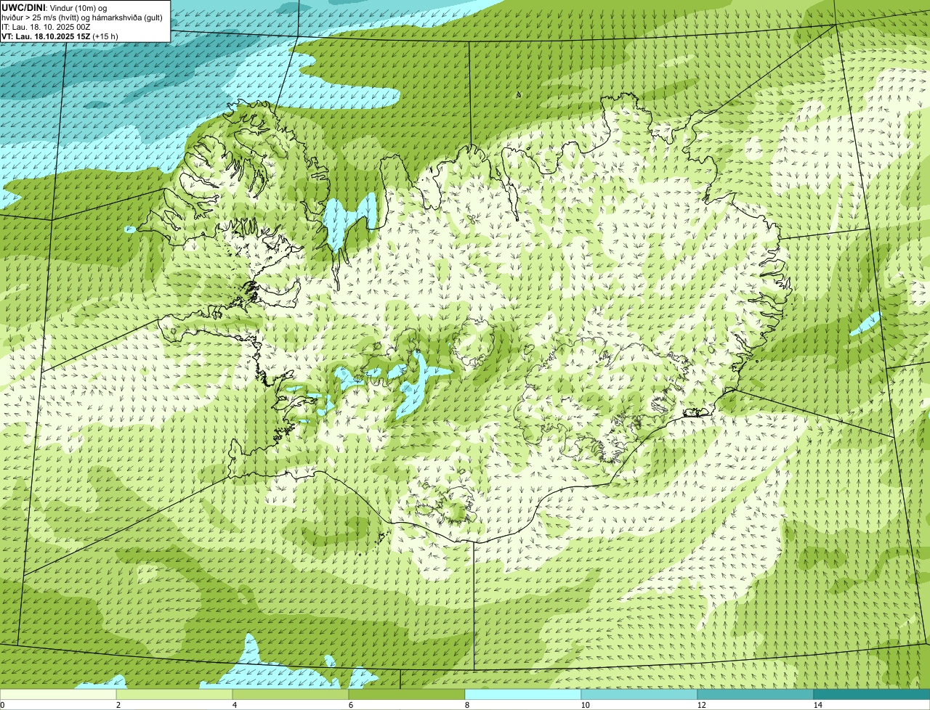Click the darkest teal segment above 14 m/s

(872, 695)
